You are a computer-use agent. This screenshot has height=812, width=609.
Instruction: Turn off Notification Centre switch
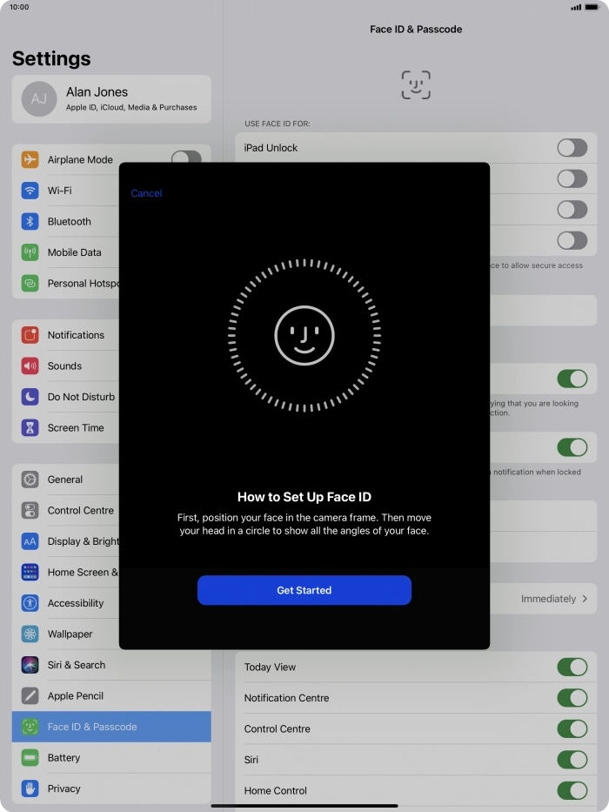(x=572, y=698)
